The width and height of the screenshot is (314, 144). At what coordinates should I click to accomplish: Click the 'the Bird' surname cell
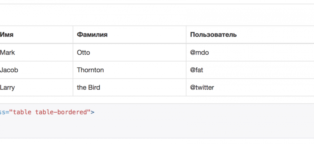88,87
